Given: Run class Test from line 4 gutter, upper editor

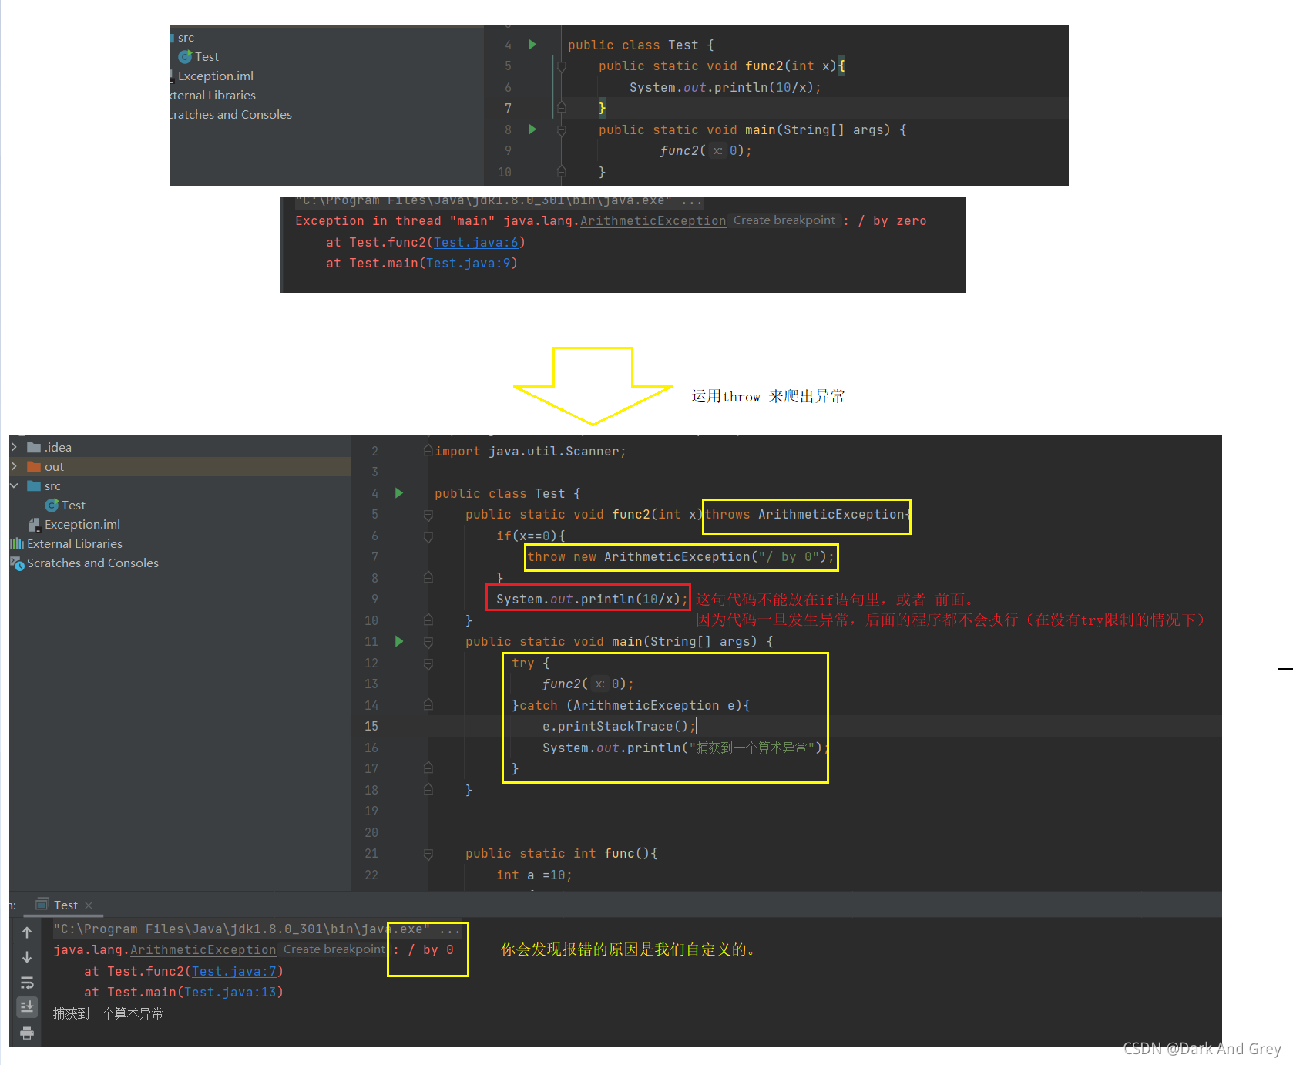Looking at the screenshot, I should [x=532, y=45].
